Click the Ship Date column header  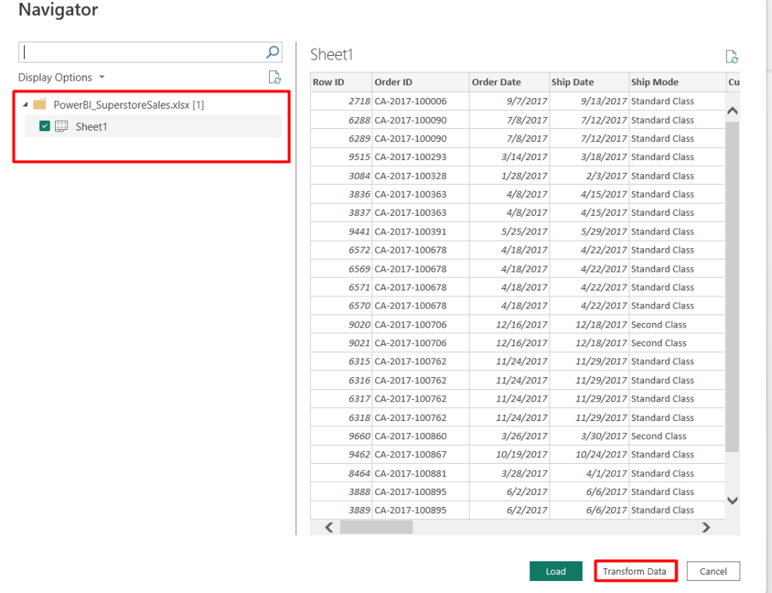coord(589,82)
